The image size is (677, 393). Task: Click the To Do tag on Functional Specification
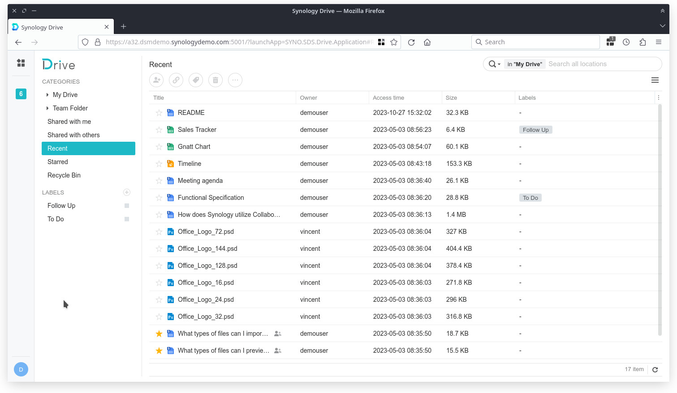(530, 198)
